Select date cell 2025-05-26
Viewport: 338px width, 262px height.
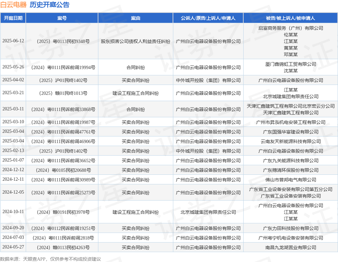13,67
